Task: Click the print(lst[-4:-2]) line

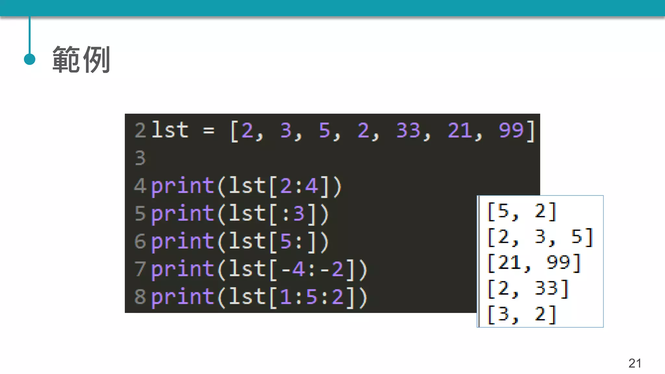Action: [259, 269]
